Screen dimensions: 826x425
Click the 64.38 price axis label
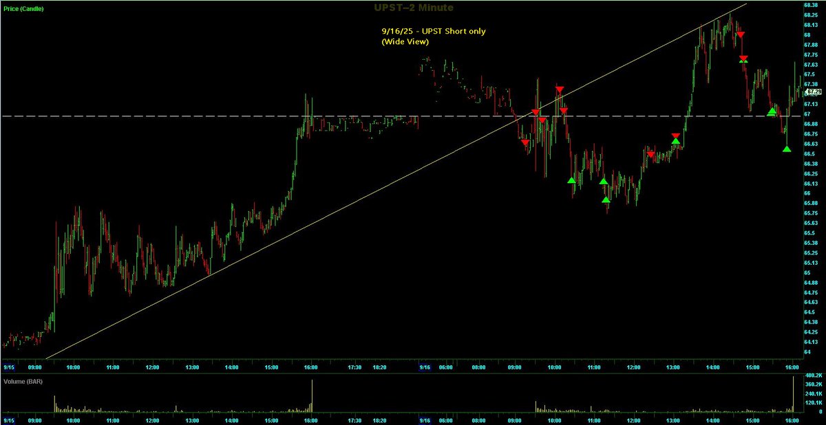(x=810, y=323)
